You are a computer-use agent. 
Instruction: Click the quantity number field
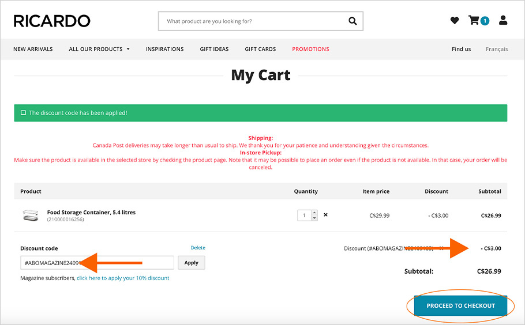pyautogui.click(x=305, y=216)
